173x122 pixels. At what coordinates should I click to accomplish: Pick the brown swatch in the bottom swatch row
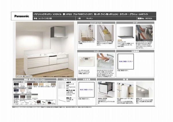[22, 97]
